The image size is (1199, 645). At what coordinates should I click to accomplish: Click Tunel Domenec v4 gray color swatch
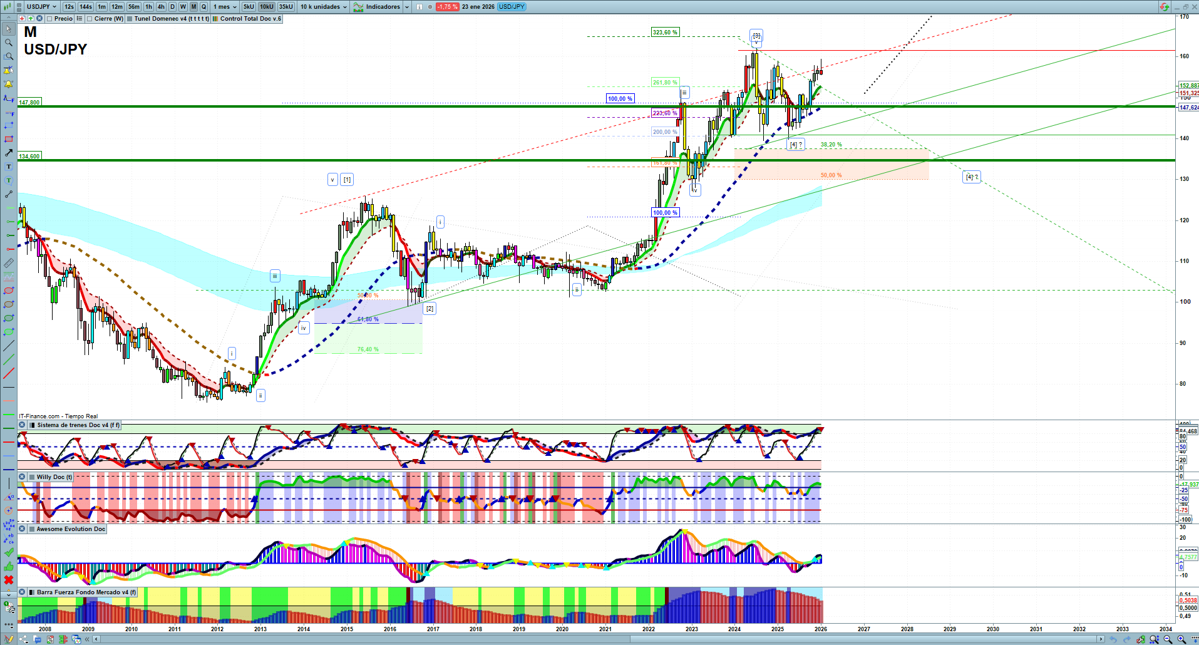coord(130,19)
